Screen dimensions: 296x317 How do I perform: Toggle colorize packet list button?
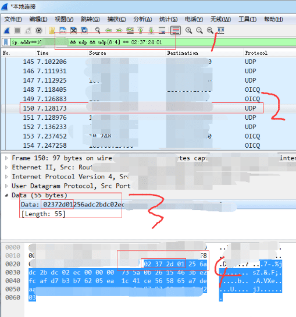click(175, 30)
